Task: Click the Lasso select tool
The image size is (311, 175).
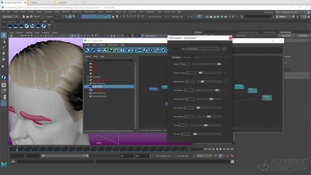Action: click(x=4, y=42)
